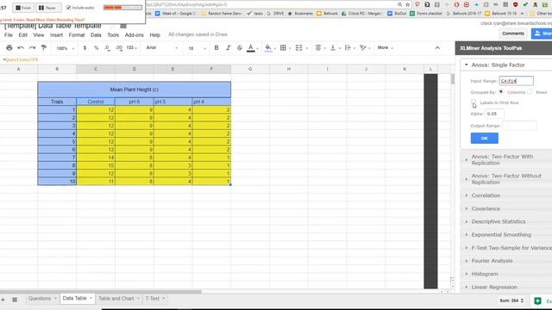Open the Help menu
The image size is (552, 310).
155,35
